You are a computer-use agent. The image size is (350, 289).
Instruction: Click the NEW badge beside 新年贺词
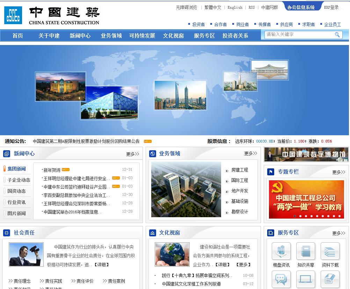pos(66,169)
